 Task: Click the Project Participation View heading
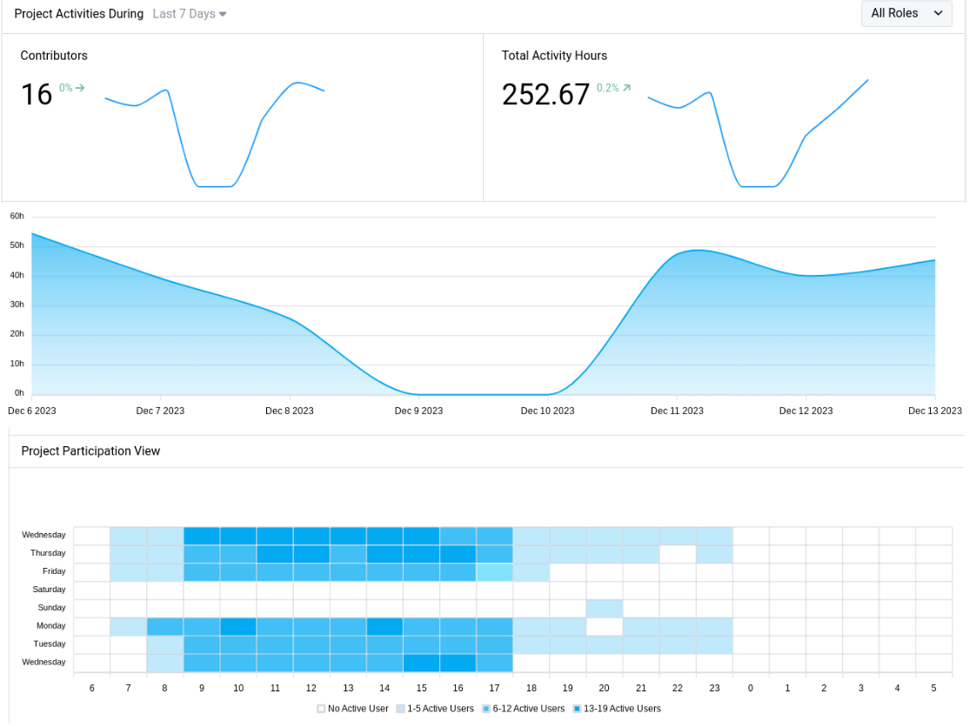tap(90, 451)
